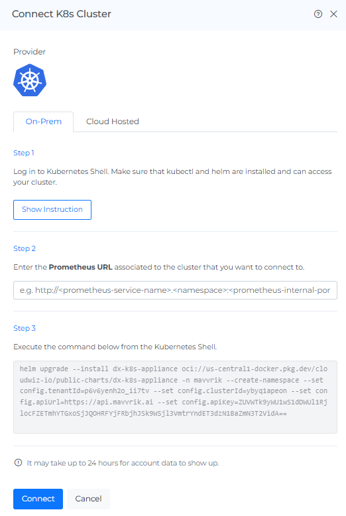This screenshot has width=346, height=516.
Task: Open the help question-mark icon
Action: 317,14
